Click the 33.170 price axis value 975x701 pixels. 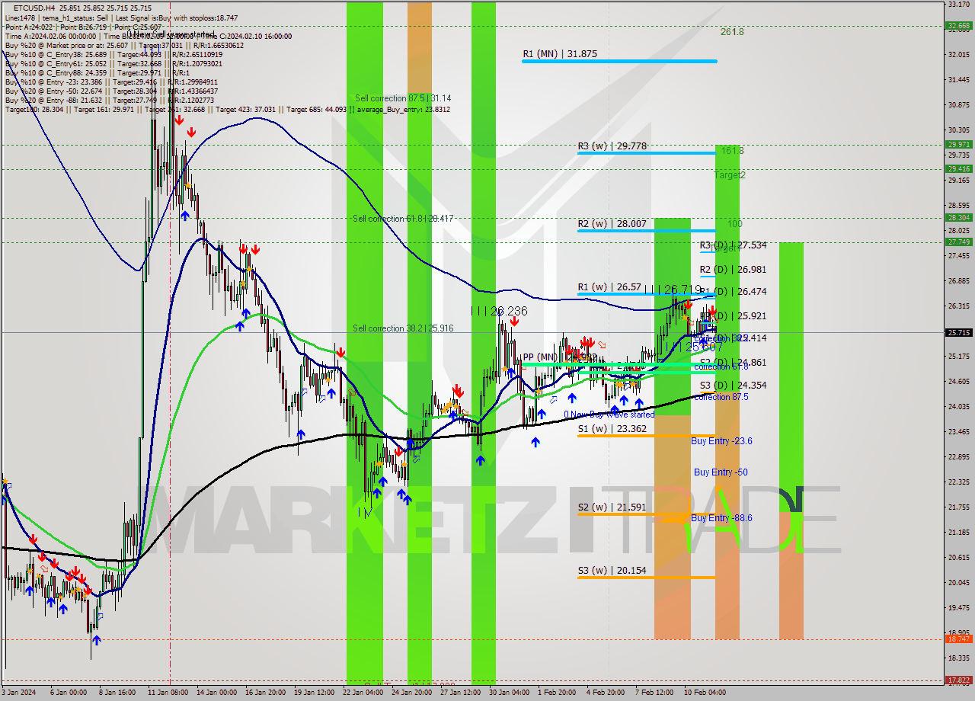[958, 5]
